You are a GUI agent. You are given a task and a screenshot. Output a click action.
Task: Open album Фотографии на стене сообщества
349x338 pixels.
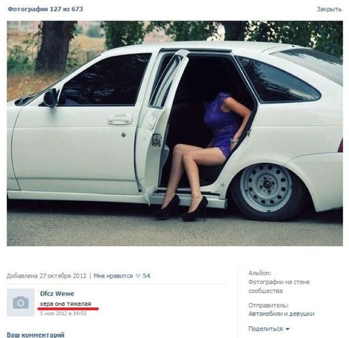point(279,286)
